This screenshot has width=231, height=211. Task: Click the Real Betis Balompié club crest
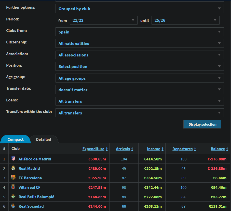click(x=13, y=196)
